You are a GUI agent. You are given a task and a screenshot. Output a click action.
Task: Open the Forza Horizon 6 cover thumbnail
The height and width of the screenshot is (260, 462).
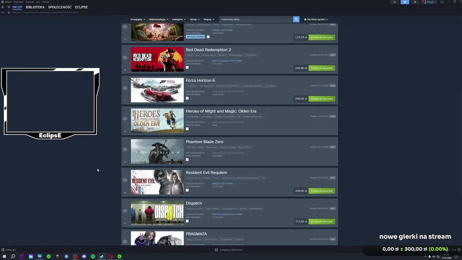pos(157,90)
